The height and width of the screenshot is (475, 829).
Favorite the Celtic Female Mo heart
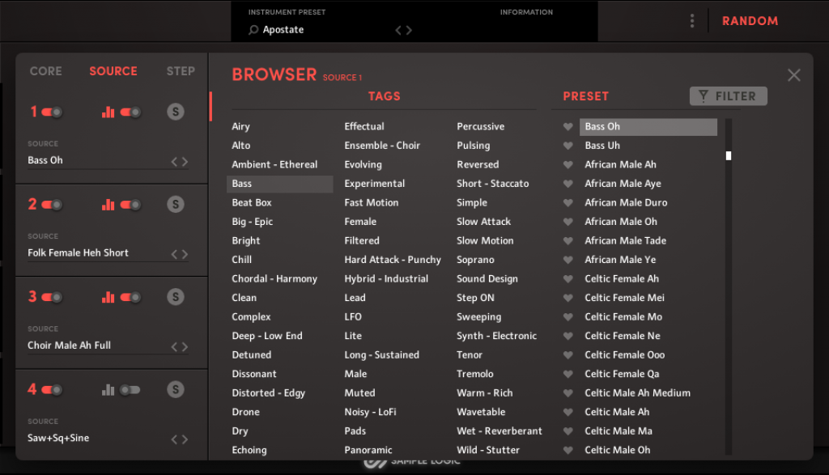click(x=568, y=316)
